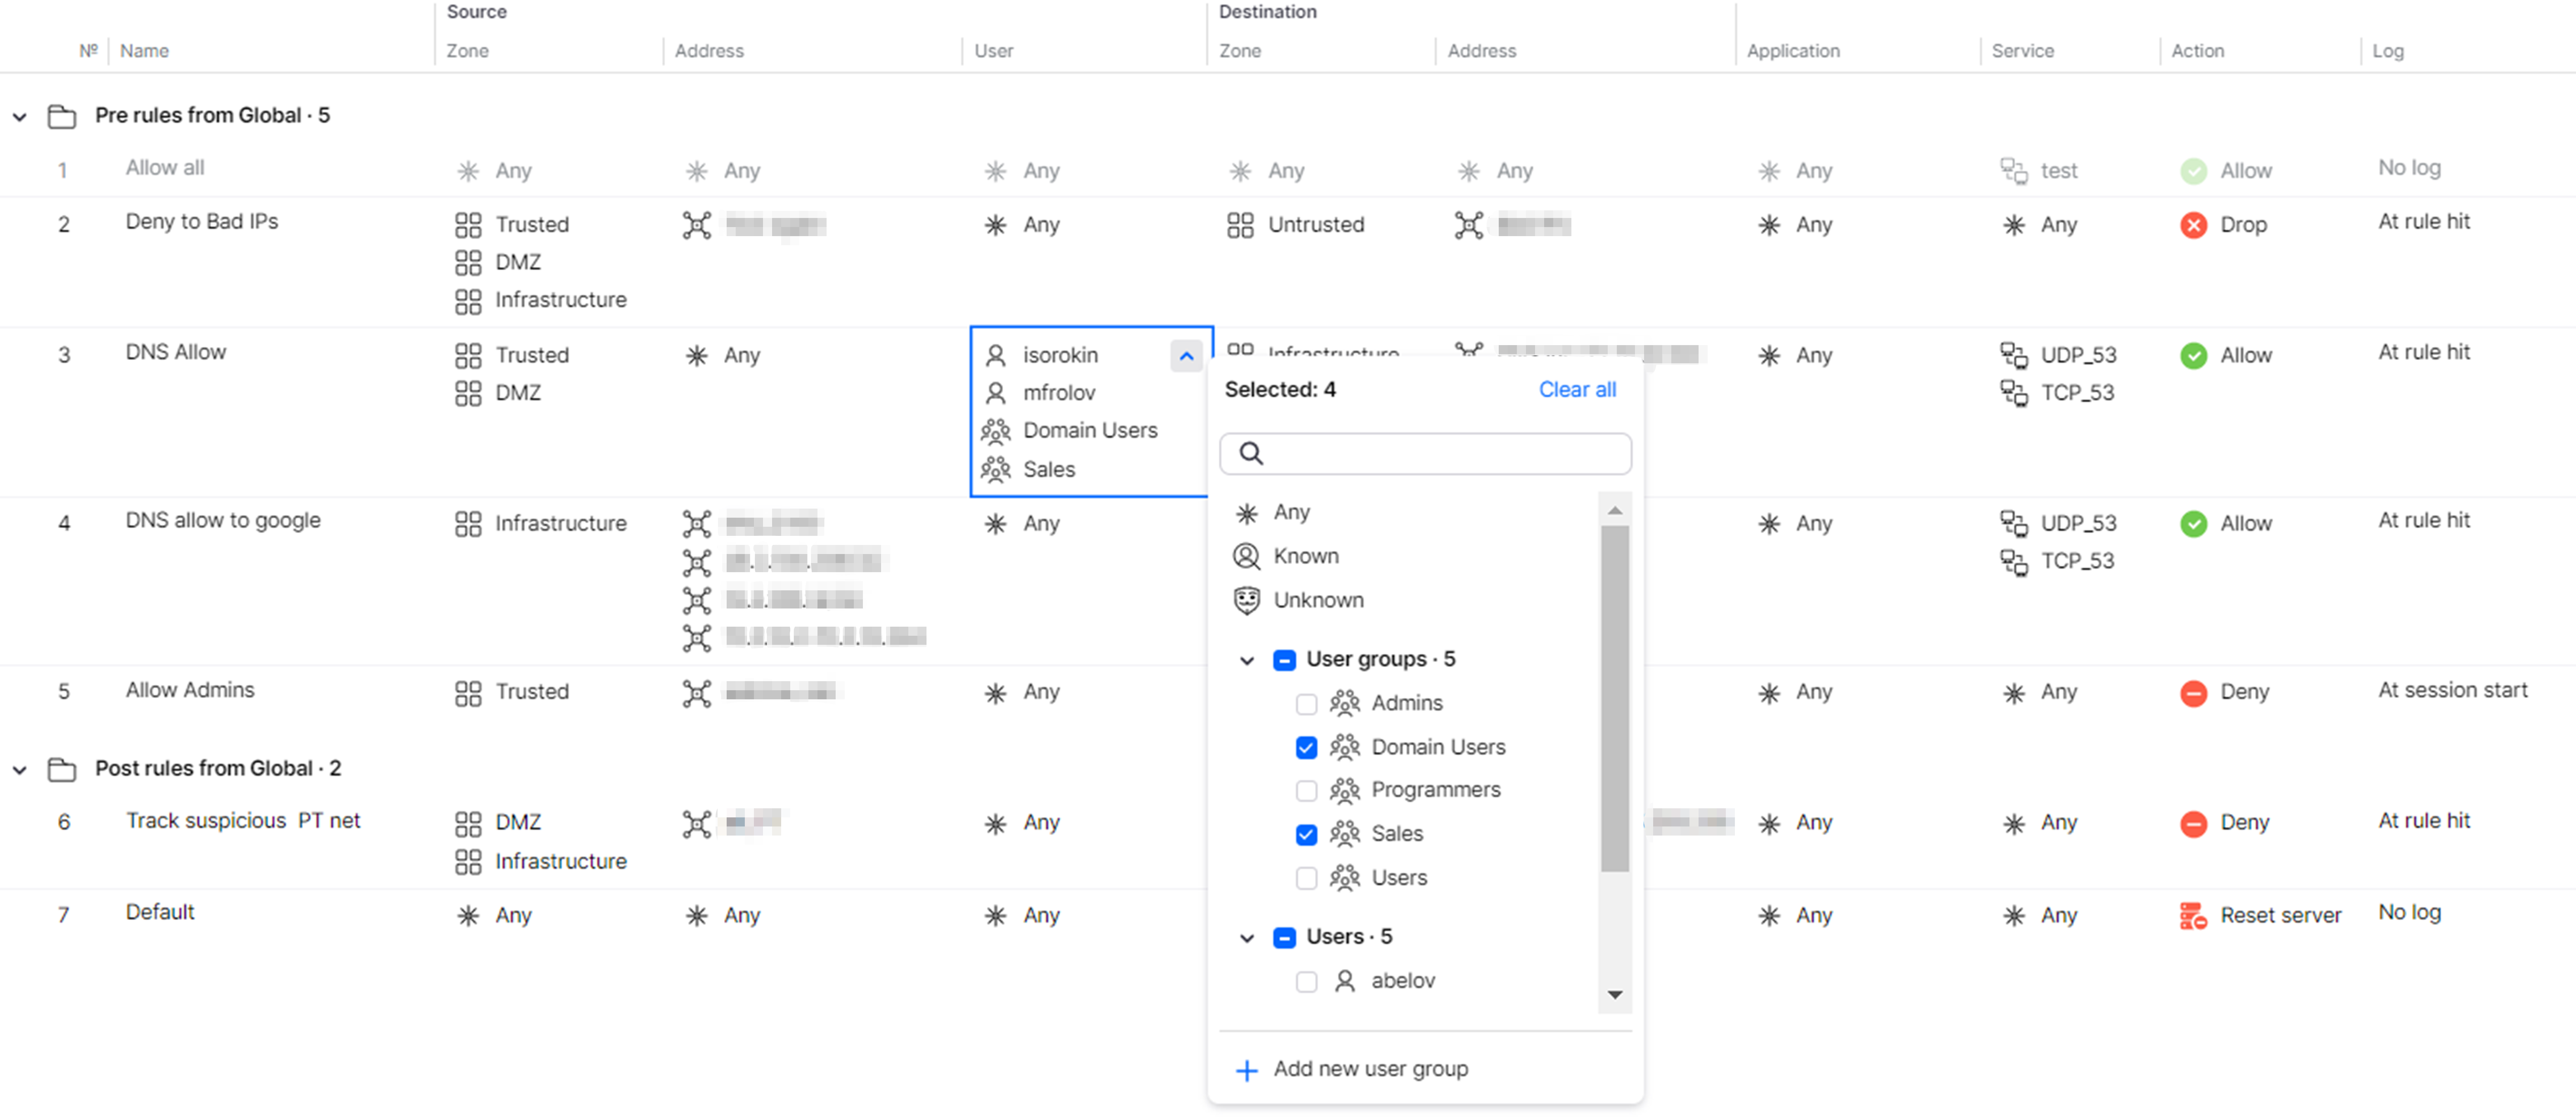Collapse the Post rules from Global folder

pos(19,770)
